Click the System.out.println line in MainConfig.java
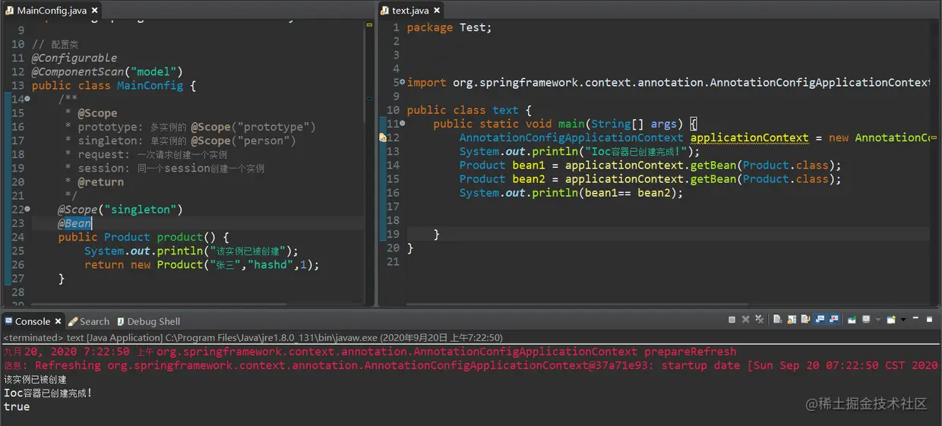Screen dimensions: 942x426 pyautogui.click(x=191, y=251)
